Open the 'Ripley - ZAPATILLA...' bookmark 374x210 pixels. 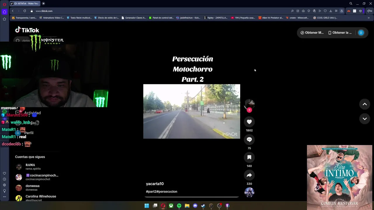pyautogui.click(x=216, y=18)
